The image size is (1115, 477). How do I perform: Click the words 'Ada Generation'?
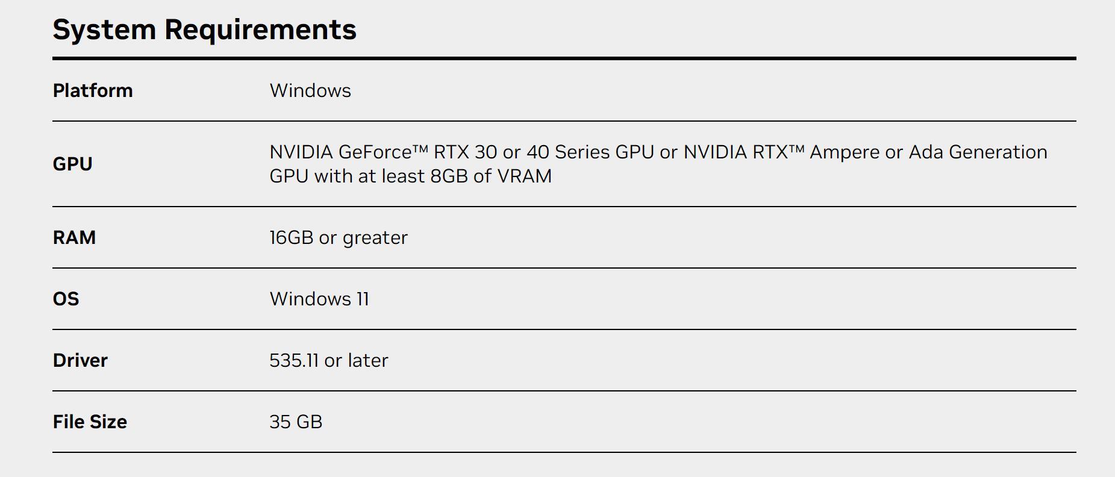978,152
